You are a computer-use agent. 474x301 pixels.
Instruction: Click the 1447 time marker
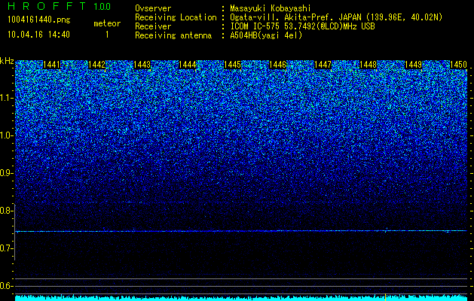323,65
